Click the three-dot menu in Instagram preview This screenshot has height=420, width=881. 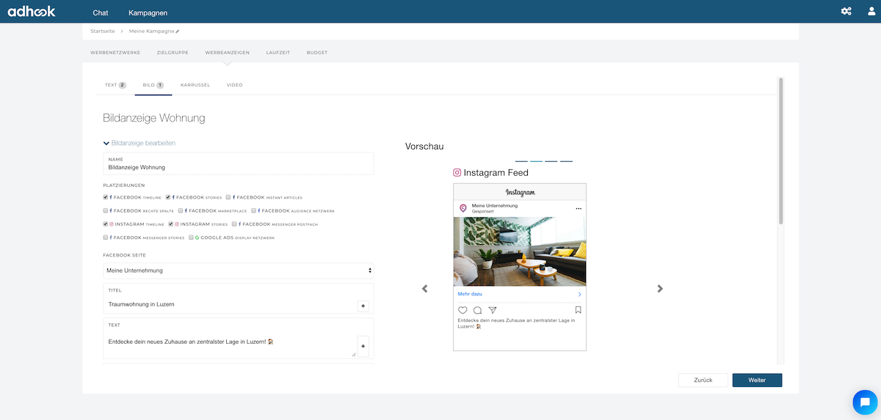(x=579, y=209)
